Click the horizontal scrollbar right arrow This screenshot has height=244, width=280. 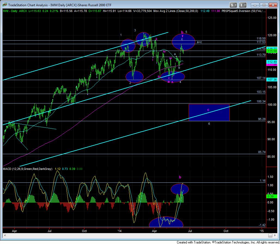click(x=275, y=236)
